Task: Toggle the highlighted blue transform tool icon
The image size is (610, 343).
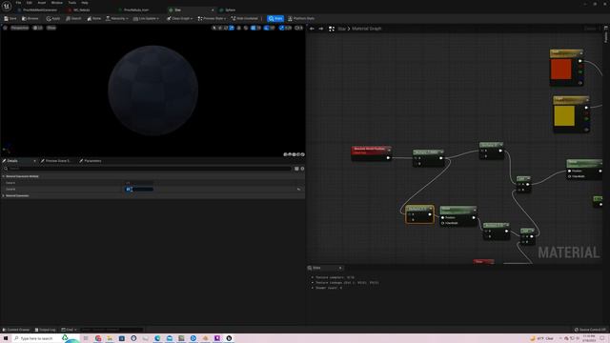Action: tap(232, 28)
